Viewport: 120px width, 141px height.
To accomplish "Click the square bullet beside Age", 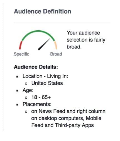I will (17, 91).
